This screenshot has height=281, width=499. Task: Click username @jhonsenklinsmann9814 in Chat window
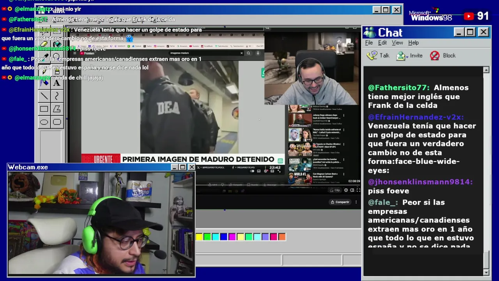click(420, 182)
